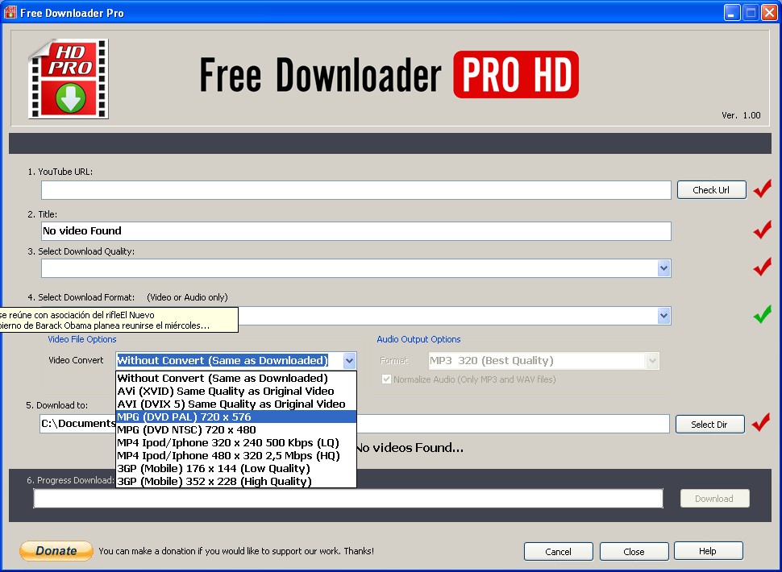782x572 pixels.
Task: Minimize the Free Downloader Pro window
Action: tap(732, 13)
